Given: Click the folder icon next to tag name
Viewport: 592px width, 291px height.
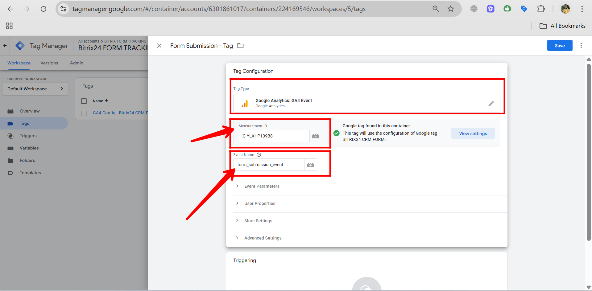Looking at the screenshot, I should click(240, 46).
